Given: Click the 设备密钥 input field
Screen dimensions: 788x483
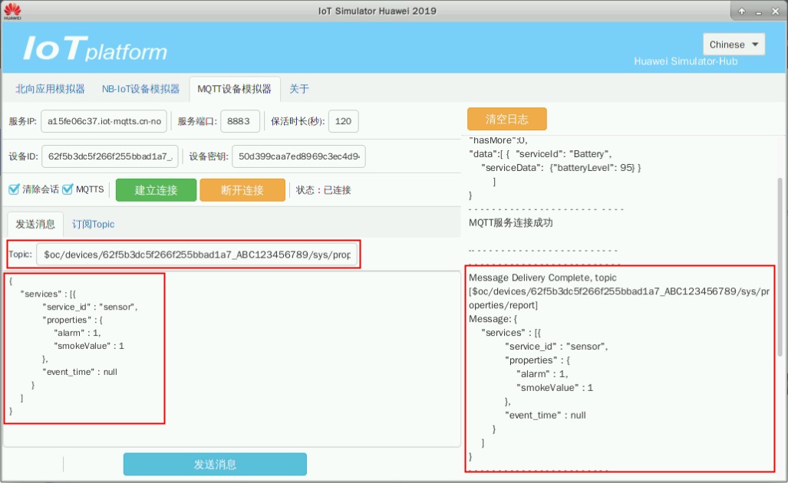Looking at the screenshot, I should tap(300, 156).
